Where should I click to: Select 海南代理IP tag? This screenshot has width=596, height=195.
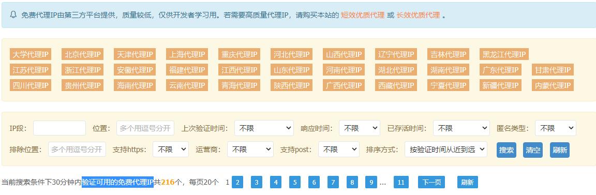tap(135, 85)
